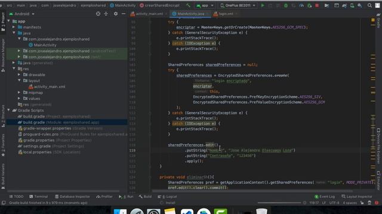This screenshot has height=214, width=382.
Task: Expand the java (generated) folder
Action: pos(14,62)
